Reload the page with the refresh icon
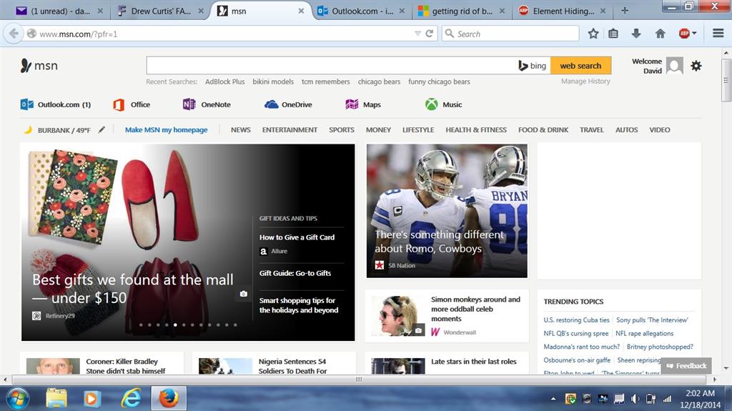The height and width of the screenshot is (411, 732). coord(430,34)
